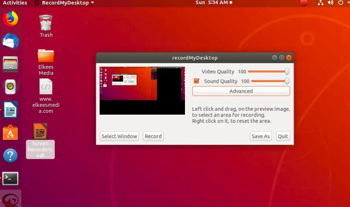
Task: Launch Terminal from the dock
Action: point(10,179)
